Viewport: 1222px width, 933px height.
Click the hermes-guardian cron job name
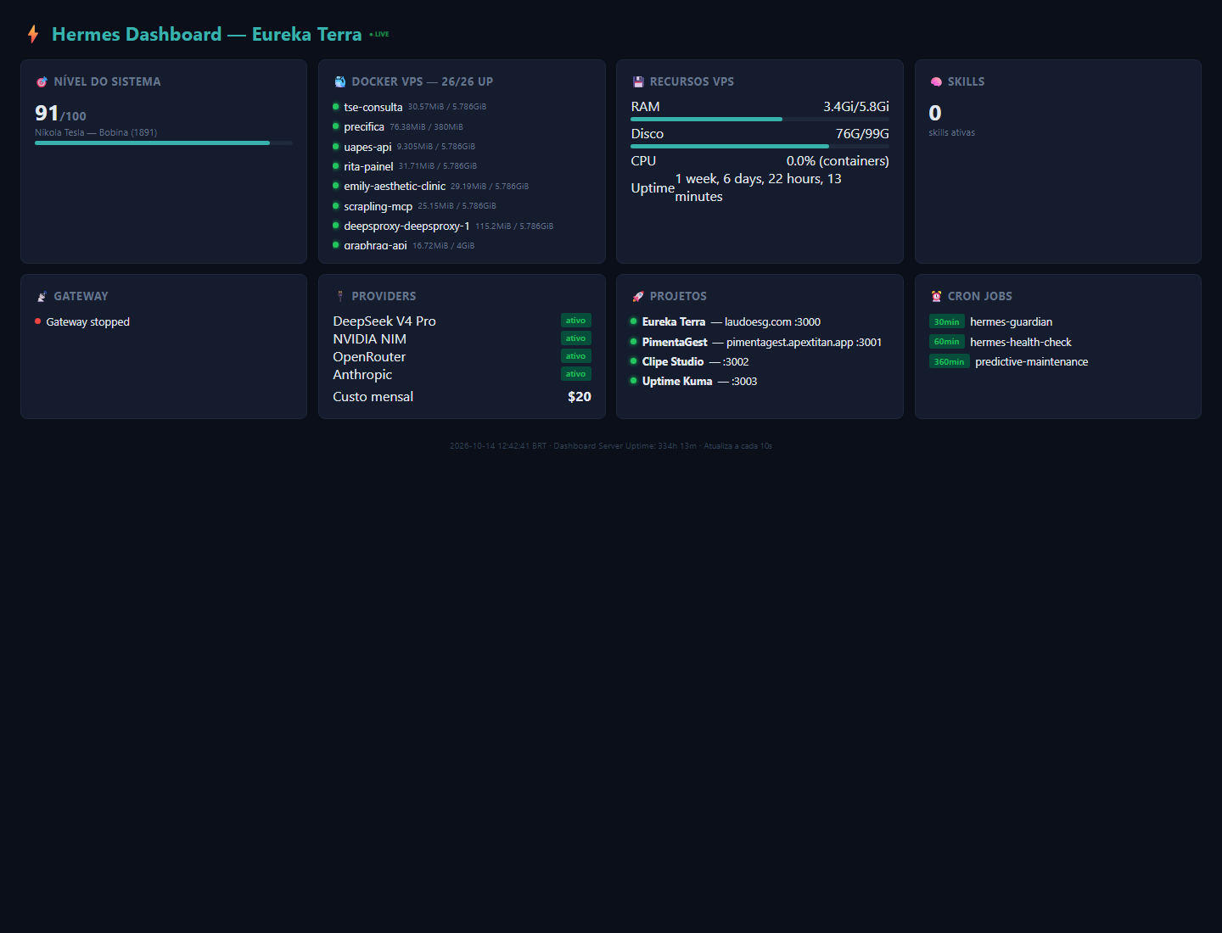1012,322
